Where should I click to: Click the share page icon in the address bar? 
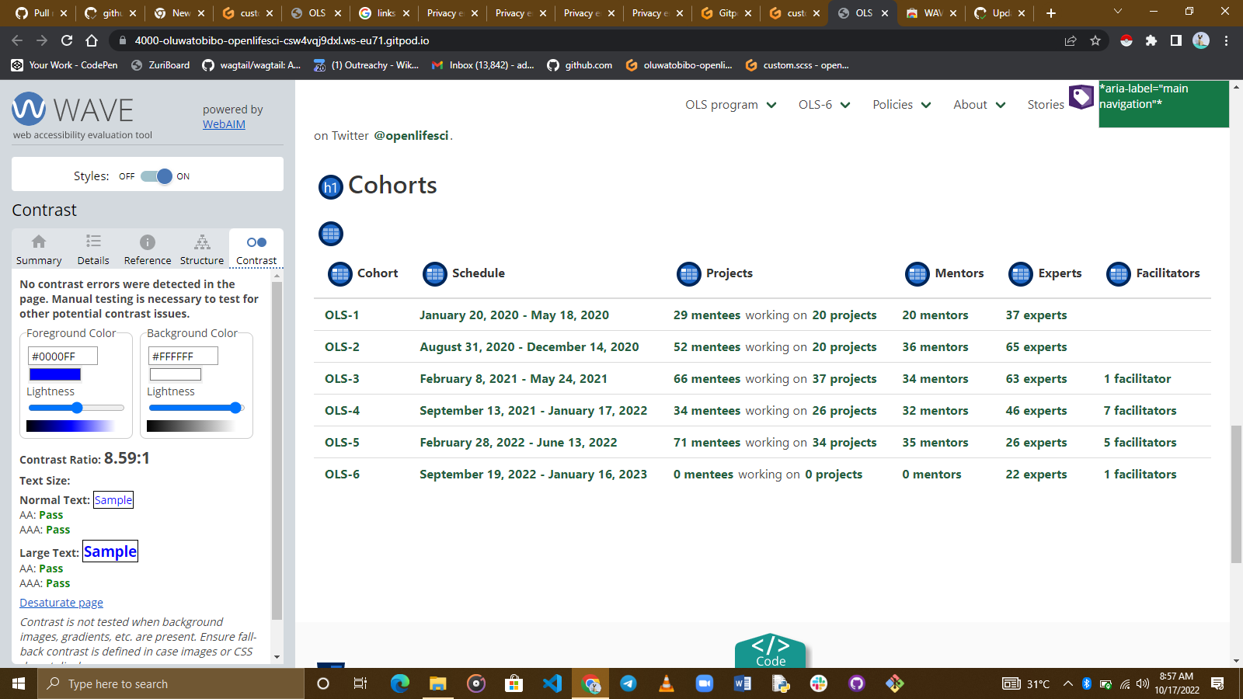point(1071,40)
